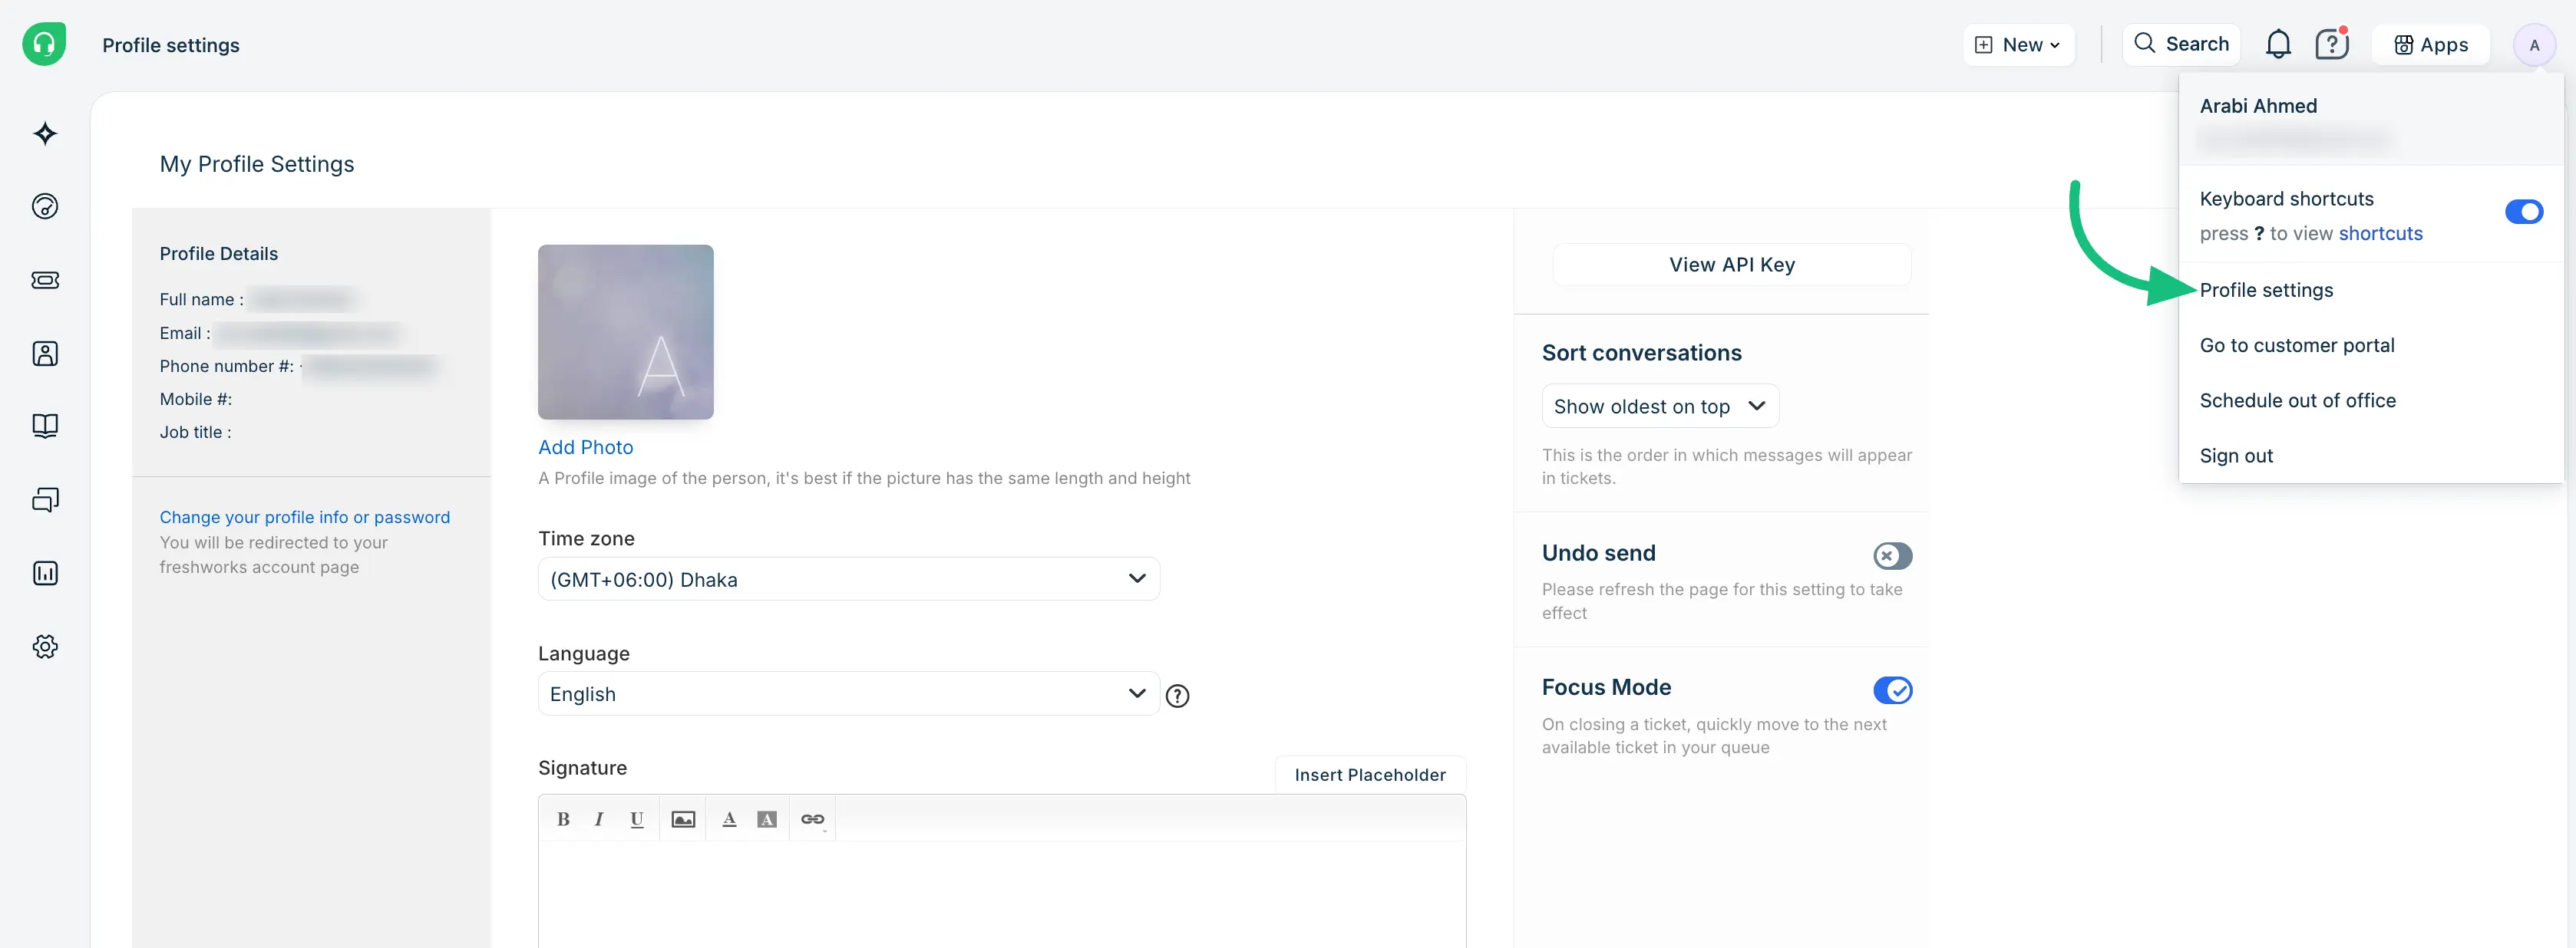Viewport: 2576px width, 948px height.
Task: Disable the Keyboard shortcuts toggle
Action: pyautogui.click(x=2524, y=211)
